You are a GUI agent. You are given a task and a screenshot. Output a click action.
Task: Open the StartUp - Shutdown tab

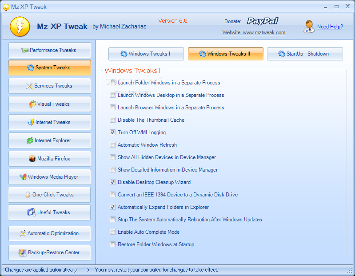pos(305,54)
